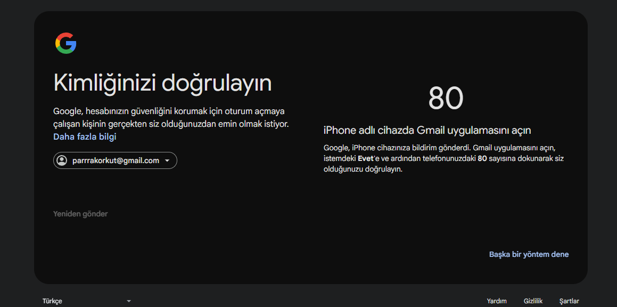Open the parrrakorkut@gmail.com account switcher
The width and height of the screenshot is (617, 307).
116,160
